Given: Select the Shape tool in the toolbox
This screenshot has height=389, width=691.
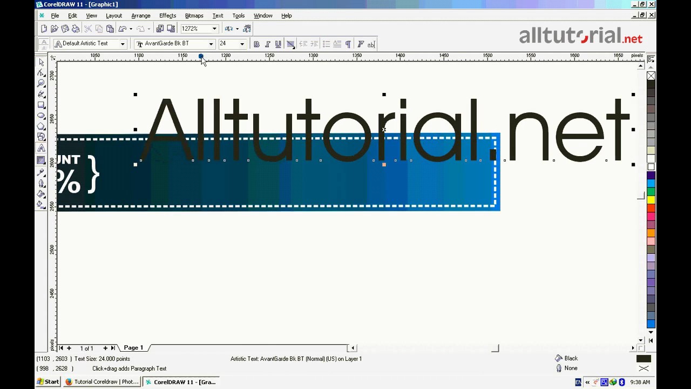Looking at the screenshot, I should (x=41, y=73).
